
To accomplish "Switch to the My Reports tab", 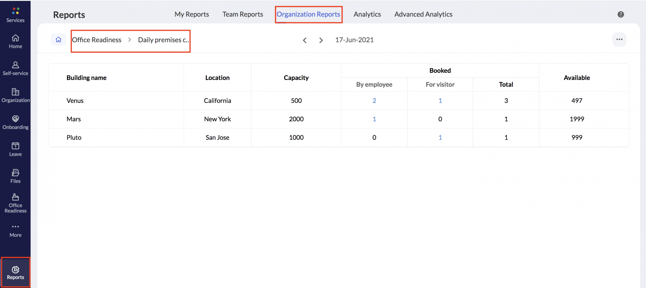I will pyautogui.click(x=192, y=15).
